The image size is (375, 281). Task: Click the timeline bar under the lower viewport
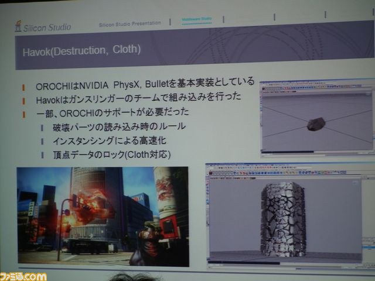pos(285,263)
